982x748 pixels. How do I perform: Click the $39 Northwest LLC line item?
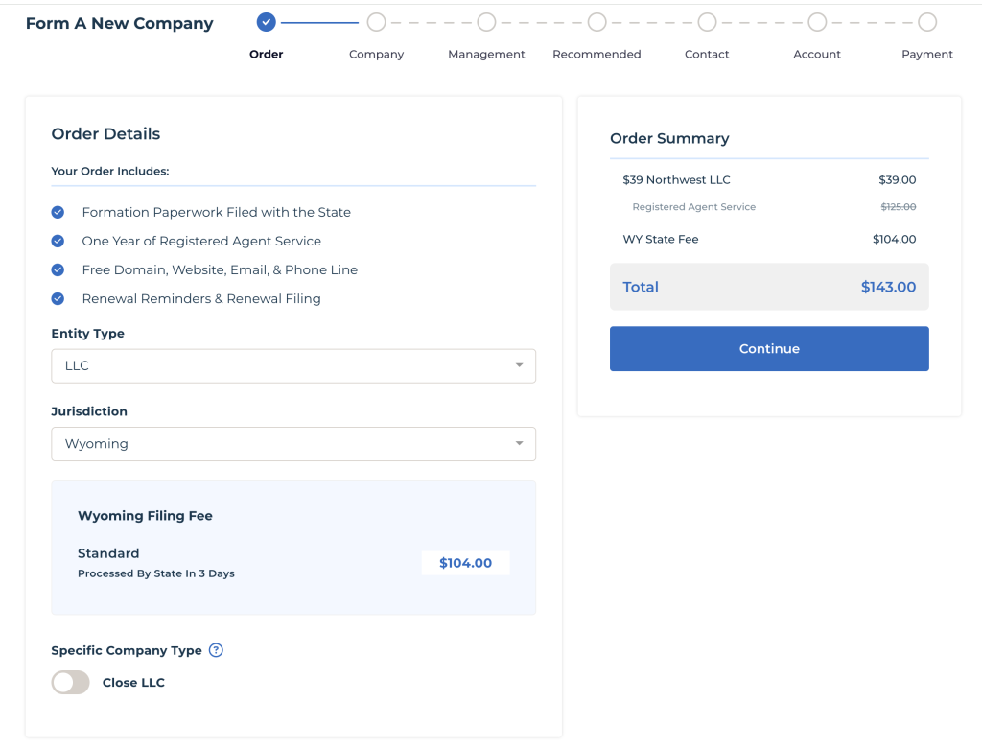676,179
